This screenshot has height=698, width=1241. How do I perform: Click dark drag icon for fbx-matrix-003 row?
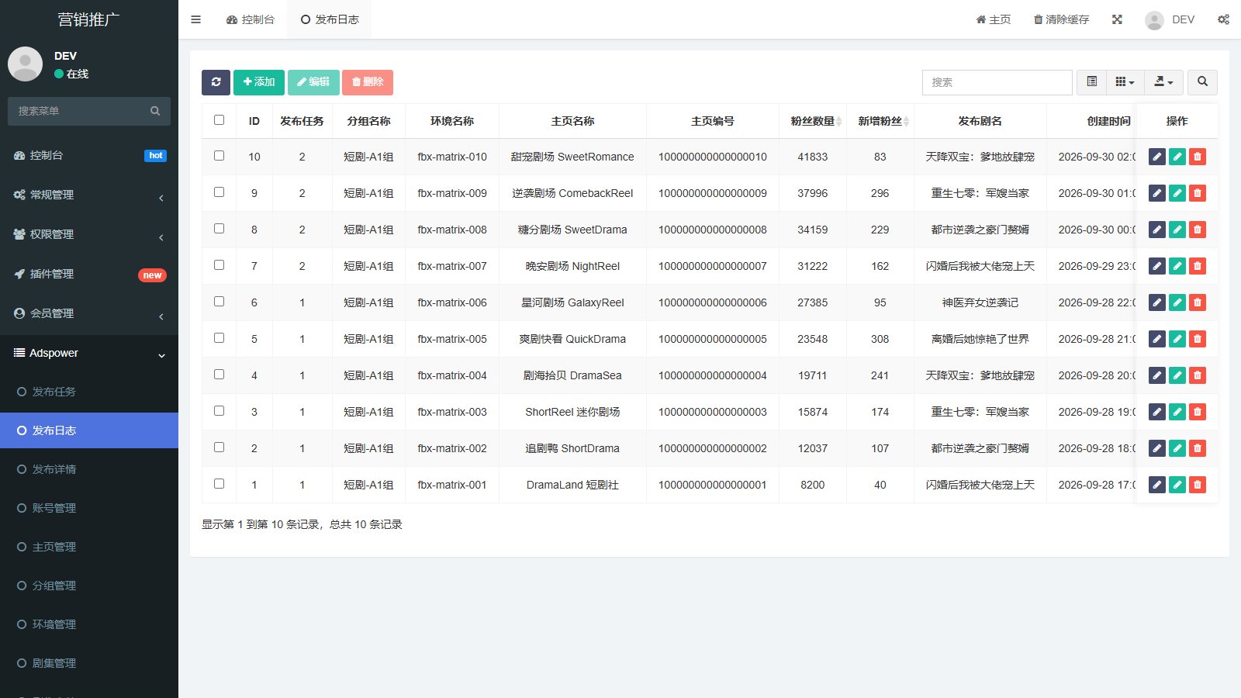coord(1157,412)
